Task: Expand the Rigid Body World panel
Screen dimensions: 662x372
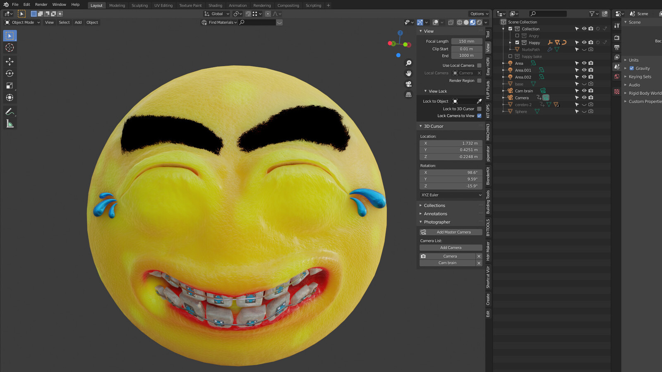Action: coord(645,93)
